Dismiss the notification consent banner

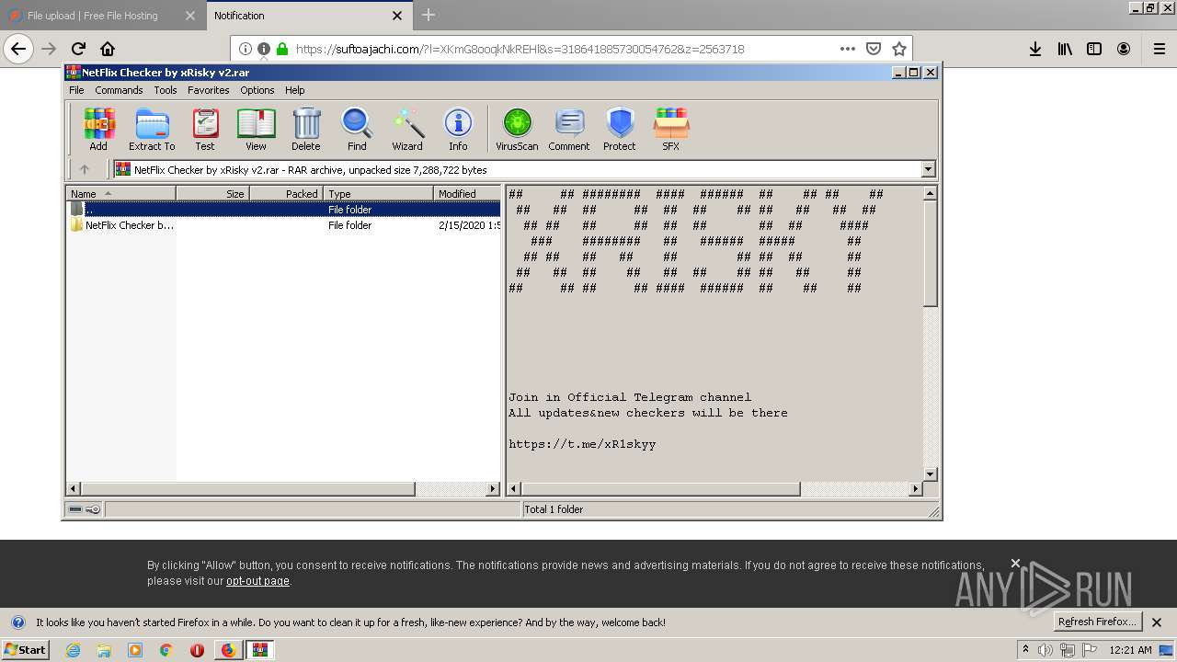1015,563
